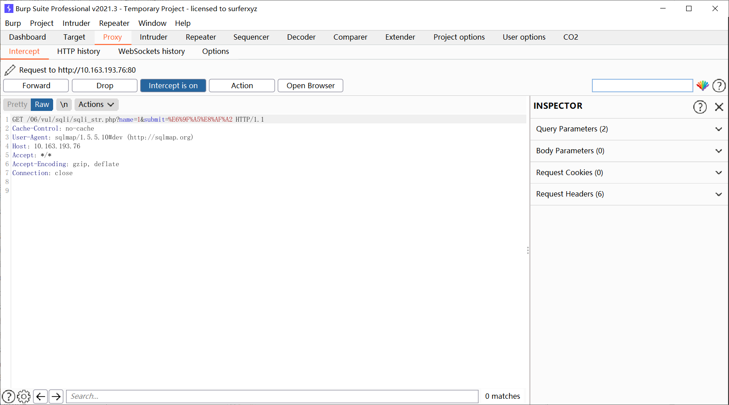Image resolution: width=729 pixels, height=405 pixels.
Task: Switch to the Repeater tool tab
Action: click(201, 37)
